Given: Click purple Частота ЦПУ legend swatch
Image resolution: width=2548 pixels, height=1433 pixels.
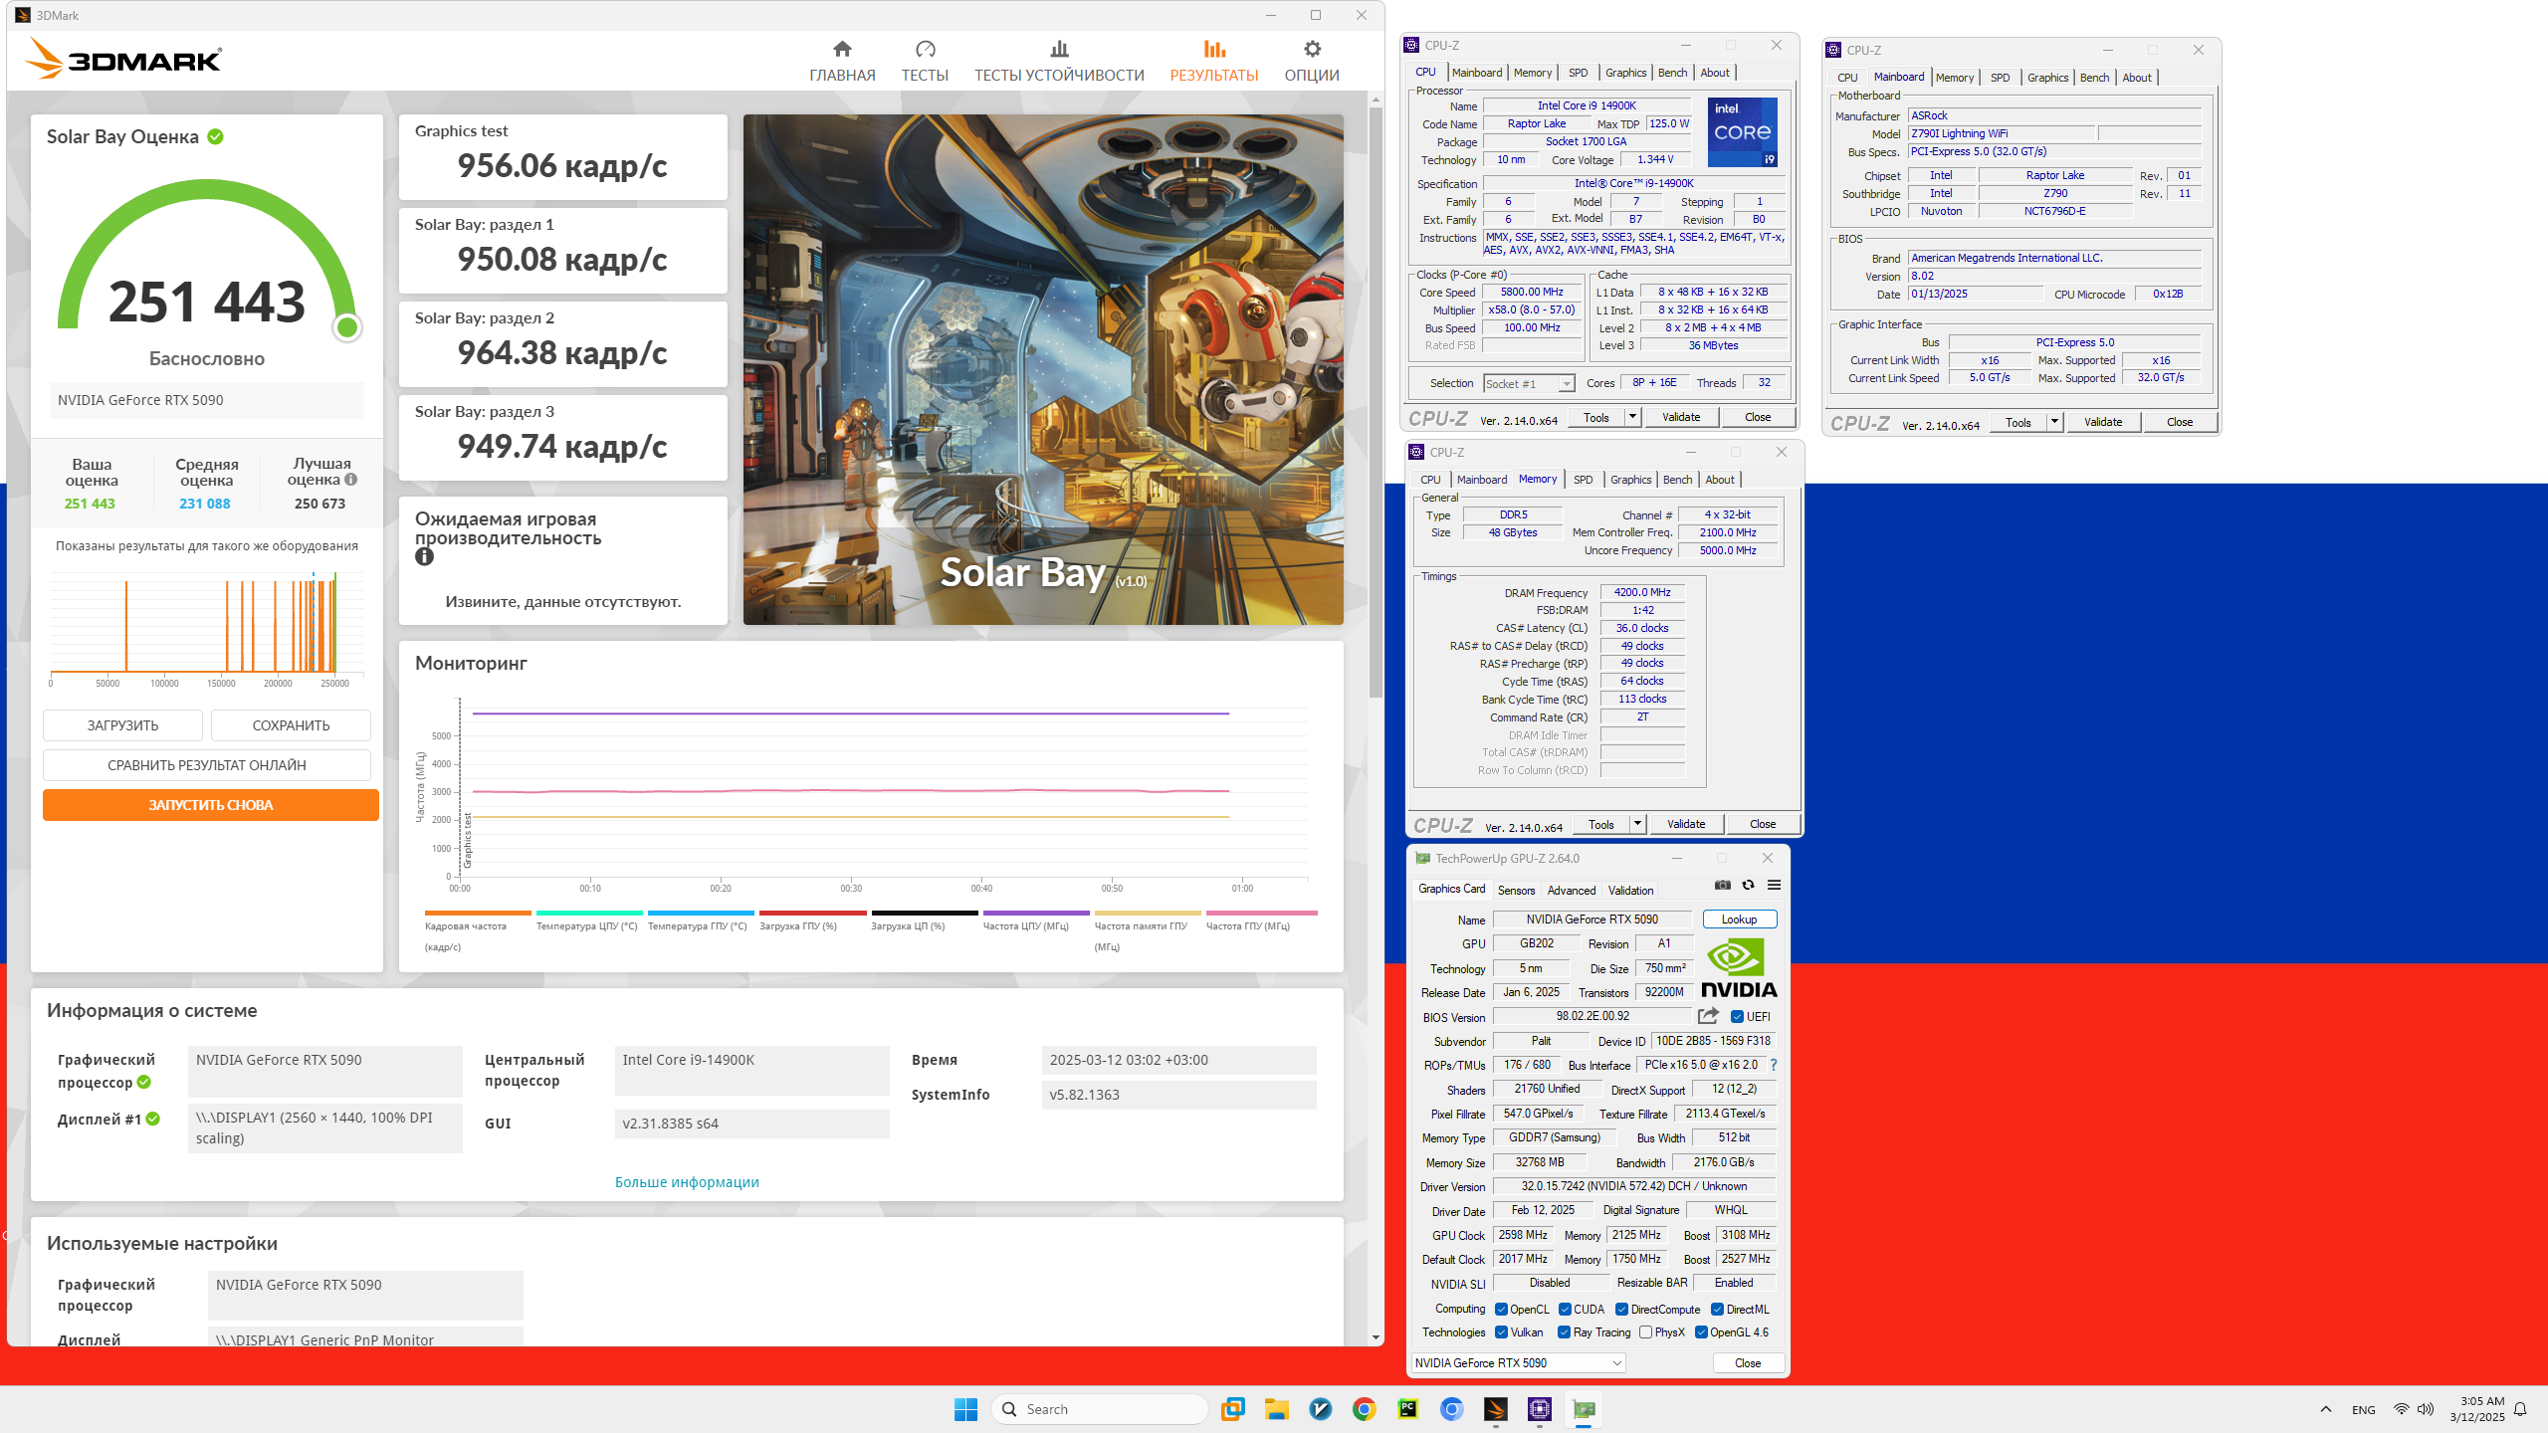Looking at the screenshot, I should coord(1036,913).
